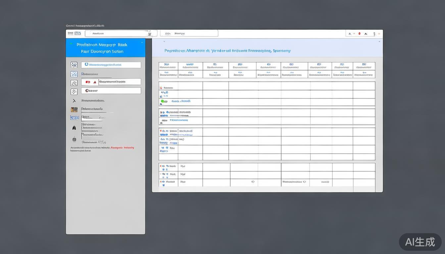Click the plain X icon in the sidebar
The width and height of the screenshot is (445, 254).
(74, 101)
